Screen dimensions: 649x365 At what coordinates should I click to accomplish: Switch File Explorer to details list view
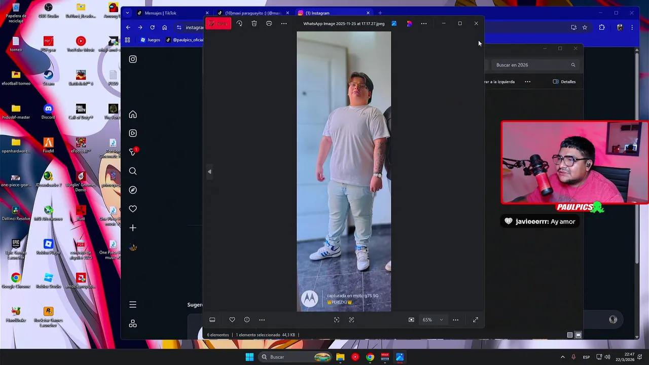coord(570,335)
